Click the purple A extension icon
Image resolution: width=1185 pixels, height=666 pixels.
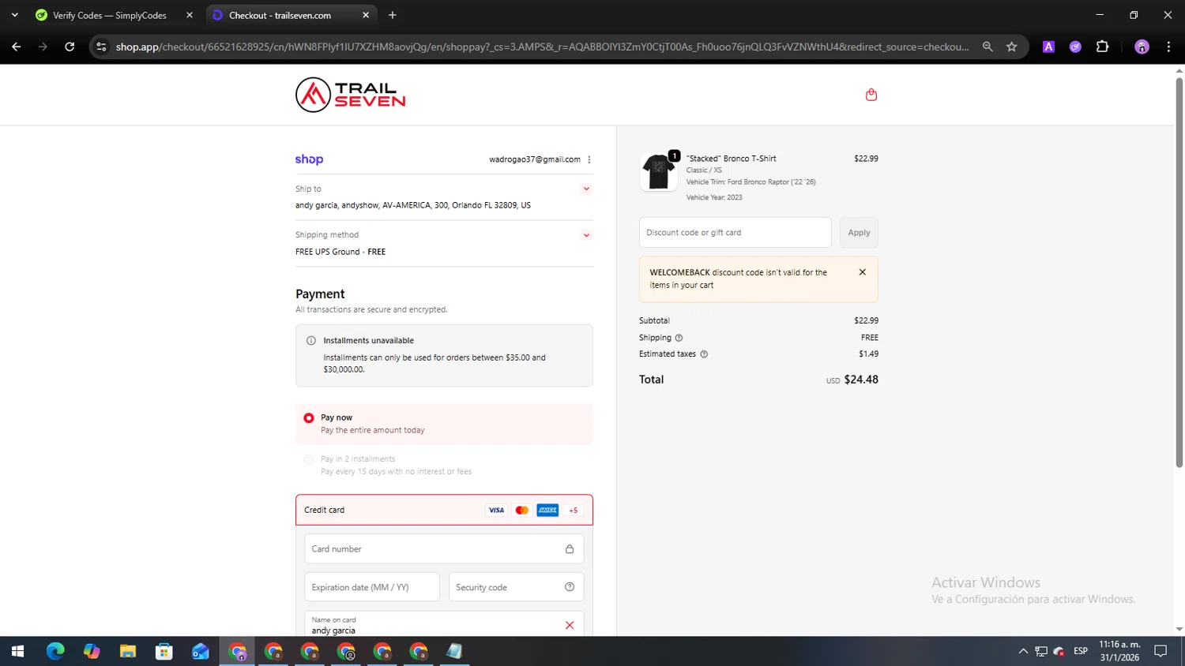[1048, 47]
